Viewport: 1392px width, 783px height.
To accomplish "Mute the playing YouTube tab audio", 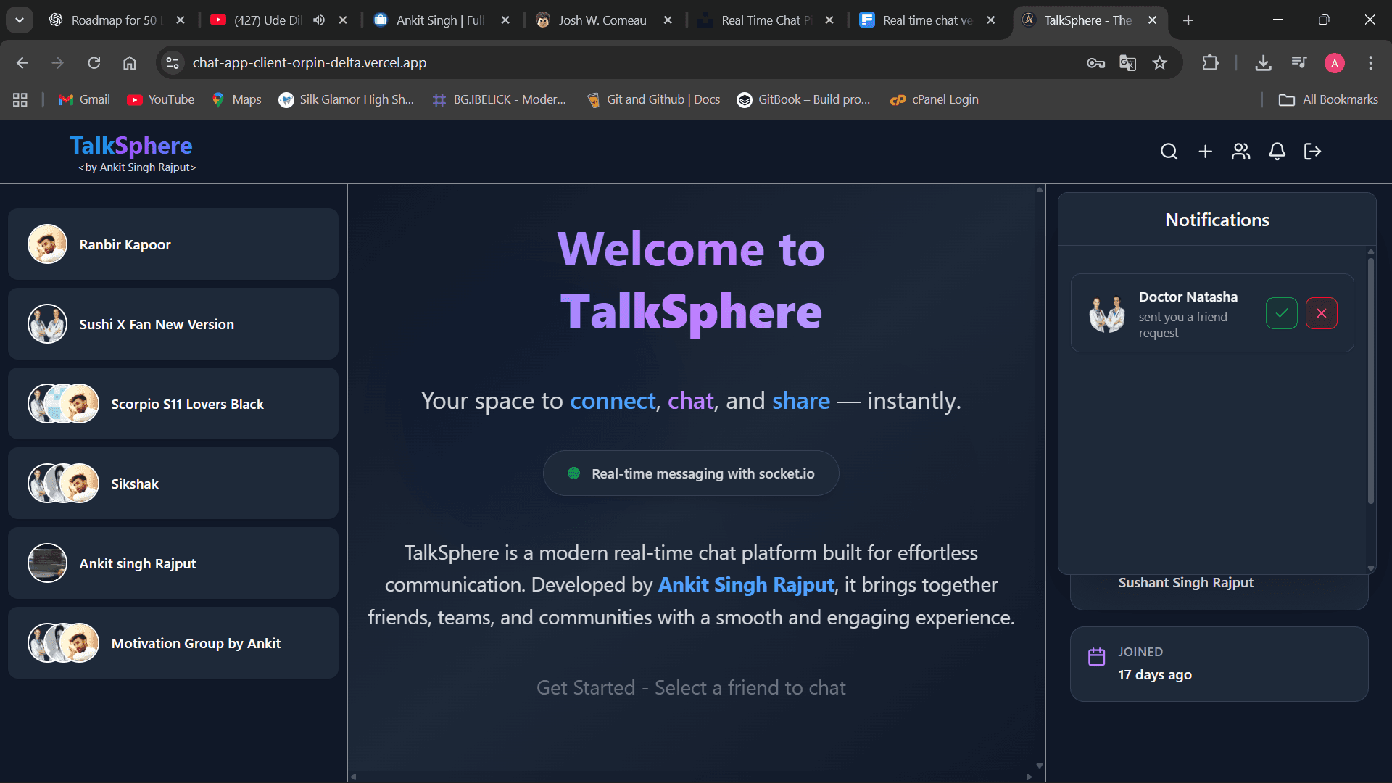I will tap(319, 20).
